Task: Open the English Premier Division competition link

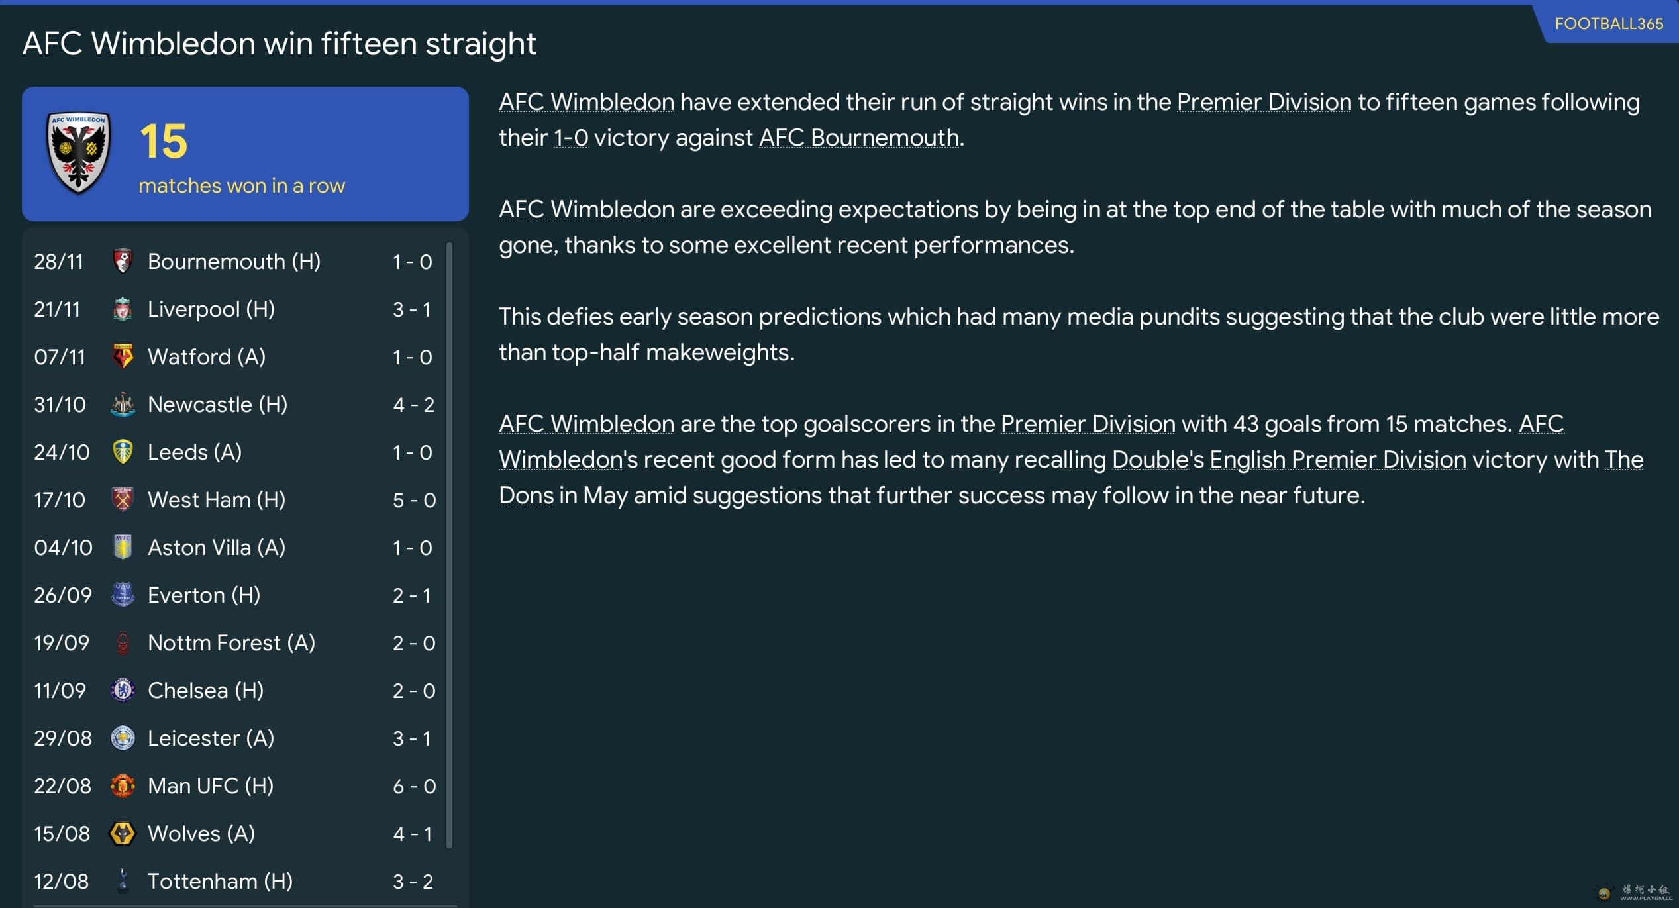Action: click(x=1337, y=460)
